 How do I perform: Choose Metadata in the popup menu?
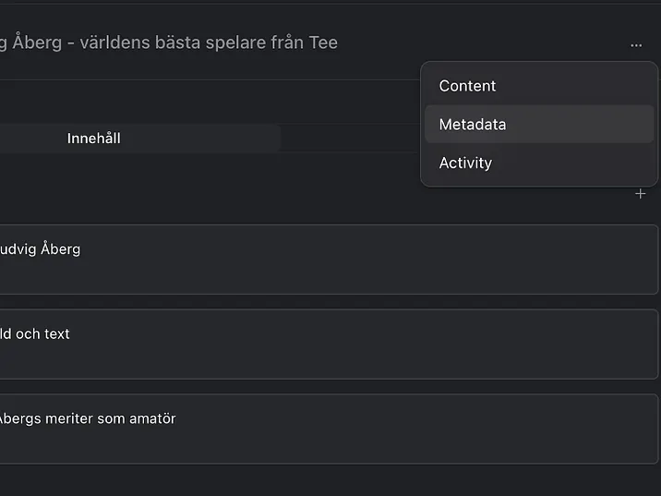[x=473, y=125]
